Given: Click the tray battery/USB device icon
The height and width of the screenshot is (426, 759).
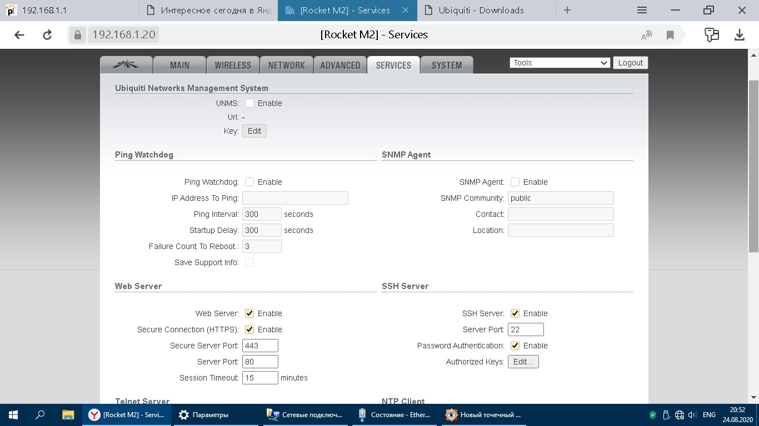Looking at the screenshot, I should coord(666,415).
